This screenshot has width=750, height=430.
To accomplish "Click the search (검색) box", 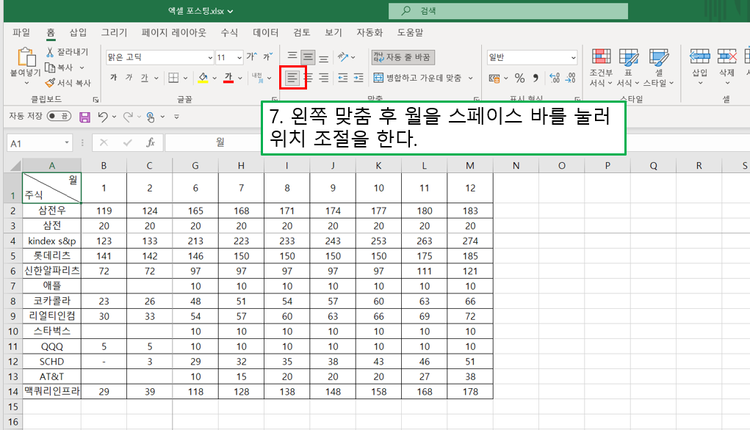I will pos(508,11).
